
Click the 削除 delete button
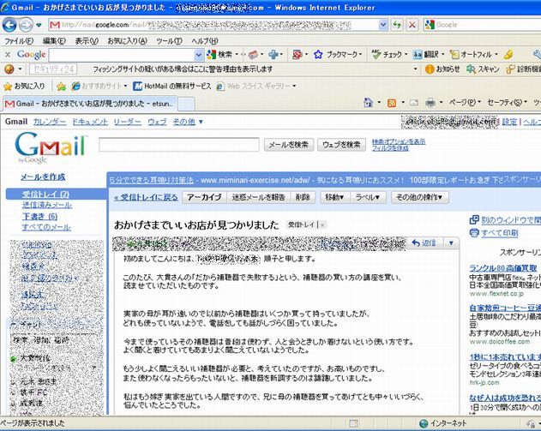[303, 197]
